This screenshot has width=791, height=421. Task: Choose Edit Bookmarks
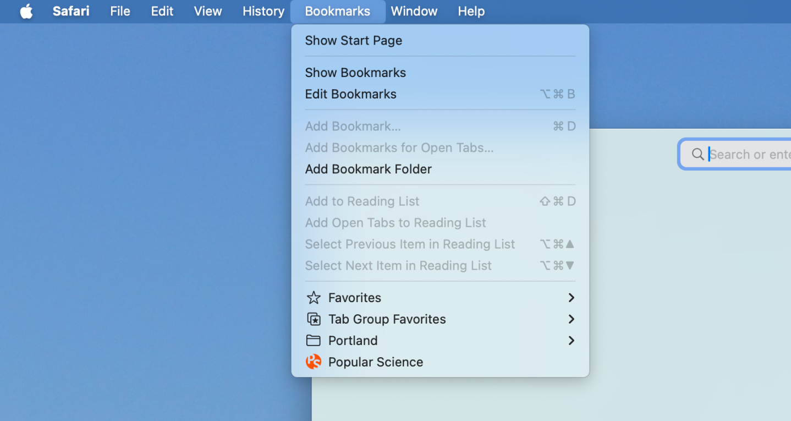(x=350, y=94)
